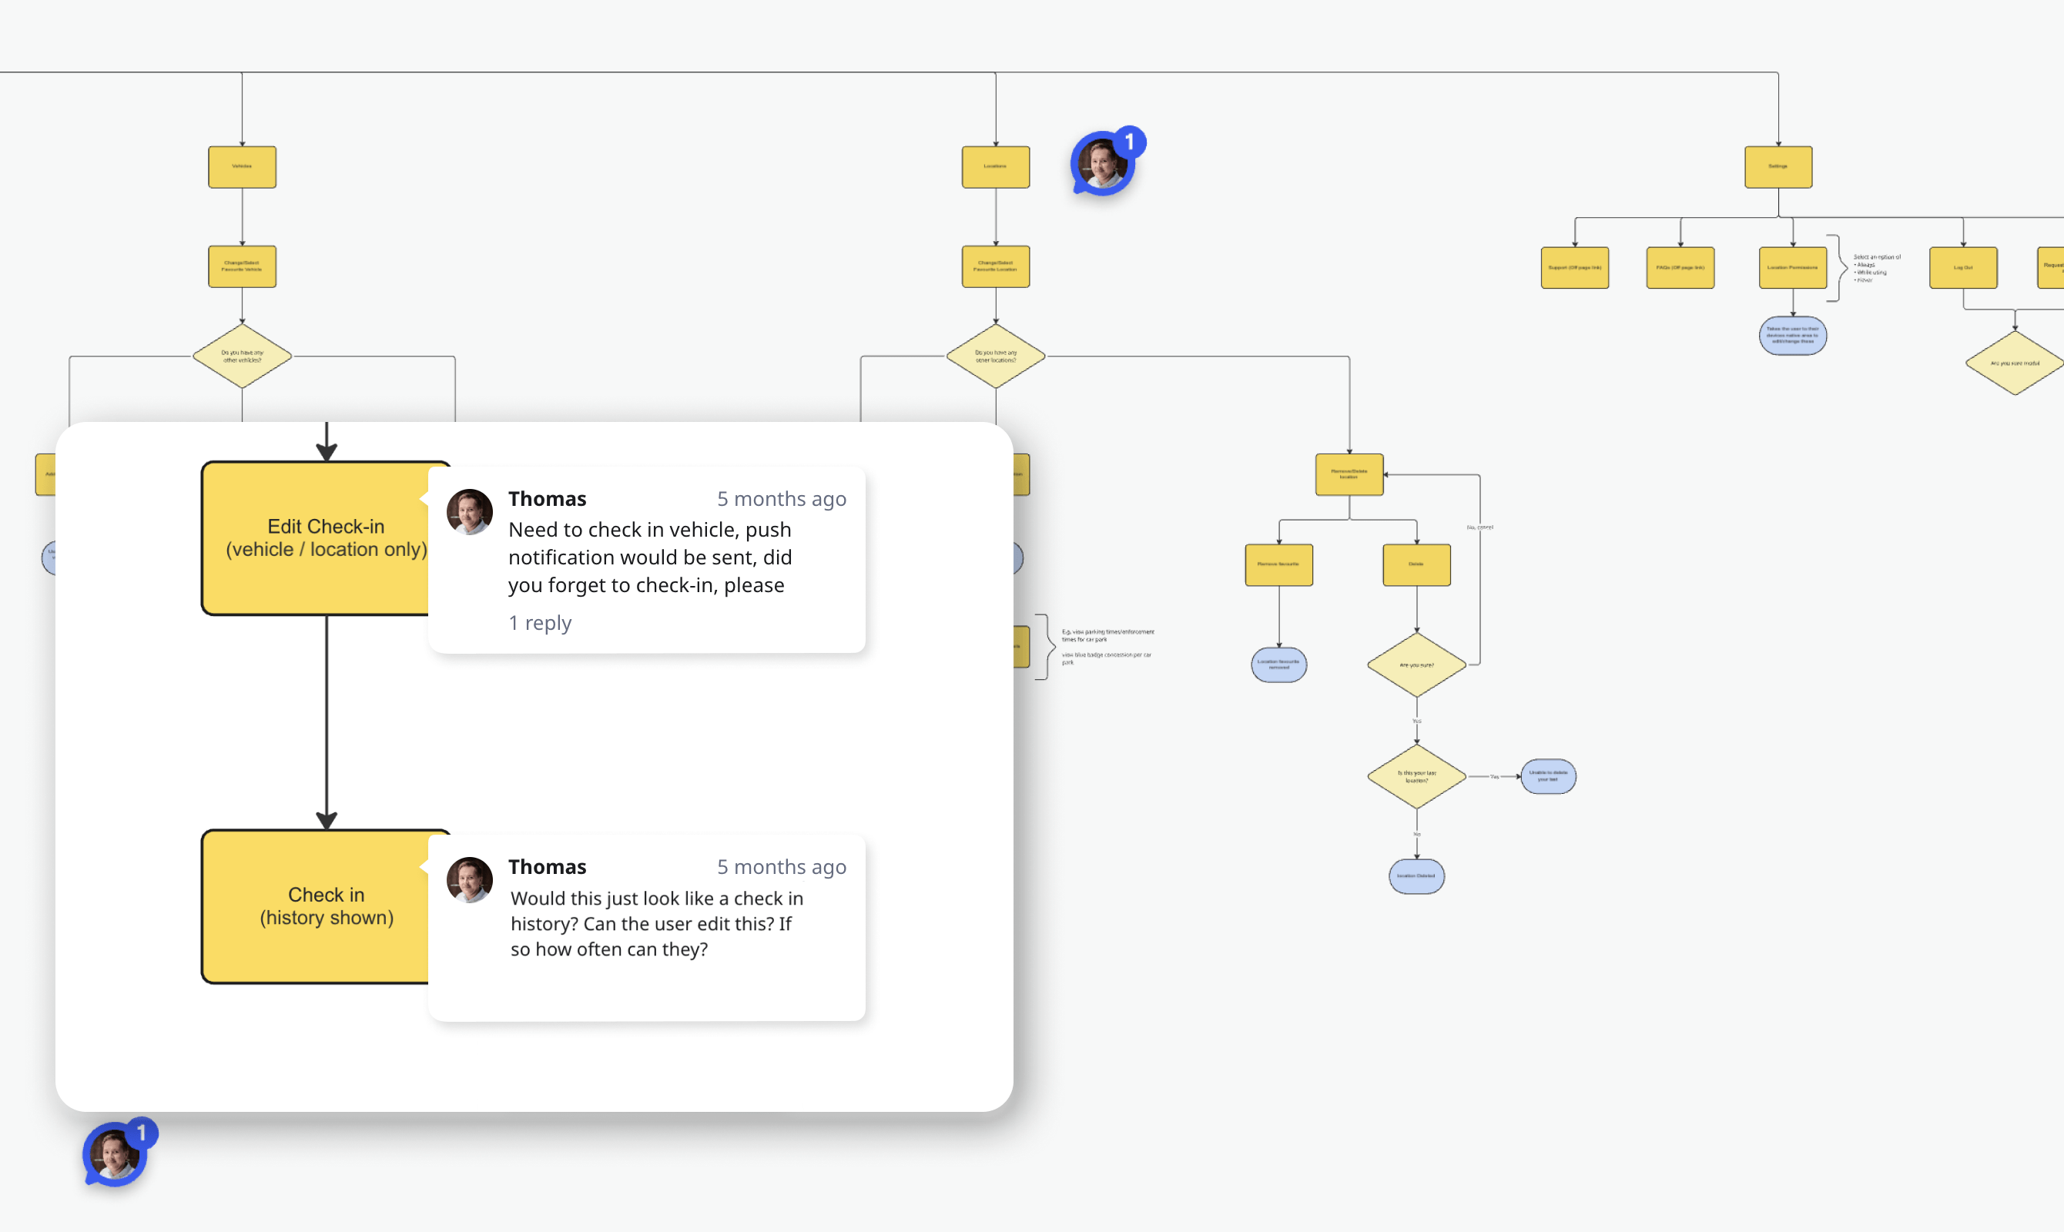Select the "Do you have any other locations?" diamond

[996, 357]
